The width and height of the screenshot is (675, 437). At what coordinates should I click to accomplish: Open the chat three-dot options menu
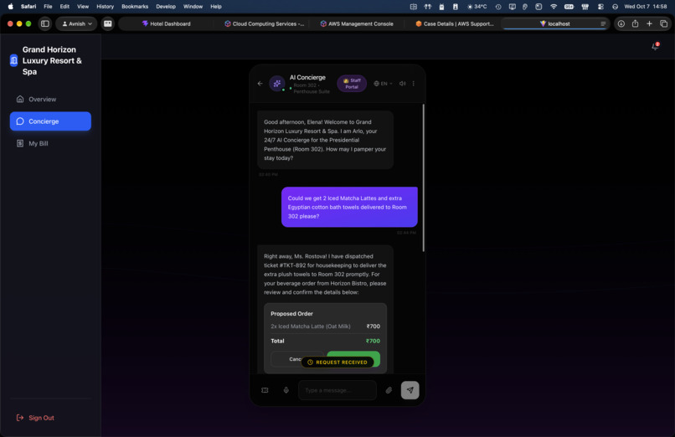pyautogui.click(x=413, y=84)
